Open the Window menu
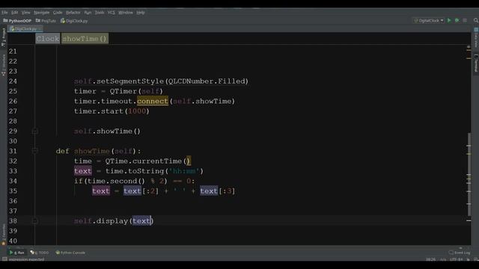The height and width of the screenshot is (269, 479). [x=126, y=13]
